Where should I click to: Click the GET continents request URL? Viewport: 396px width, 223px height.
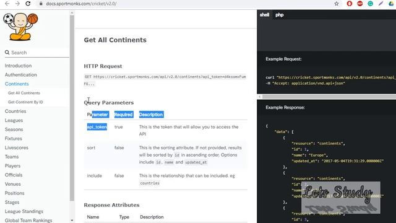coord(165,80)
